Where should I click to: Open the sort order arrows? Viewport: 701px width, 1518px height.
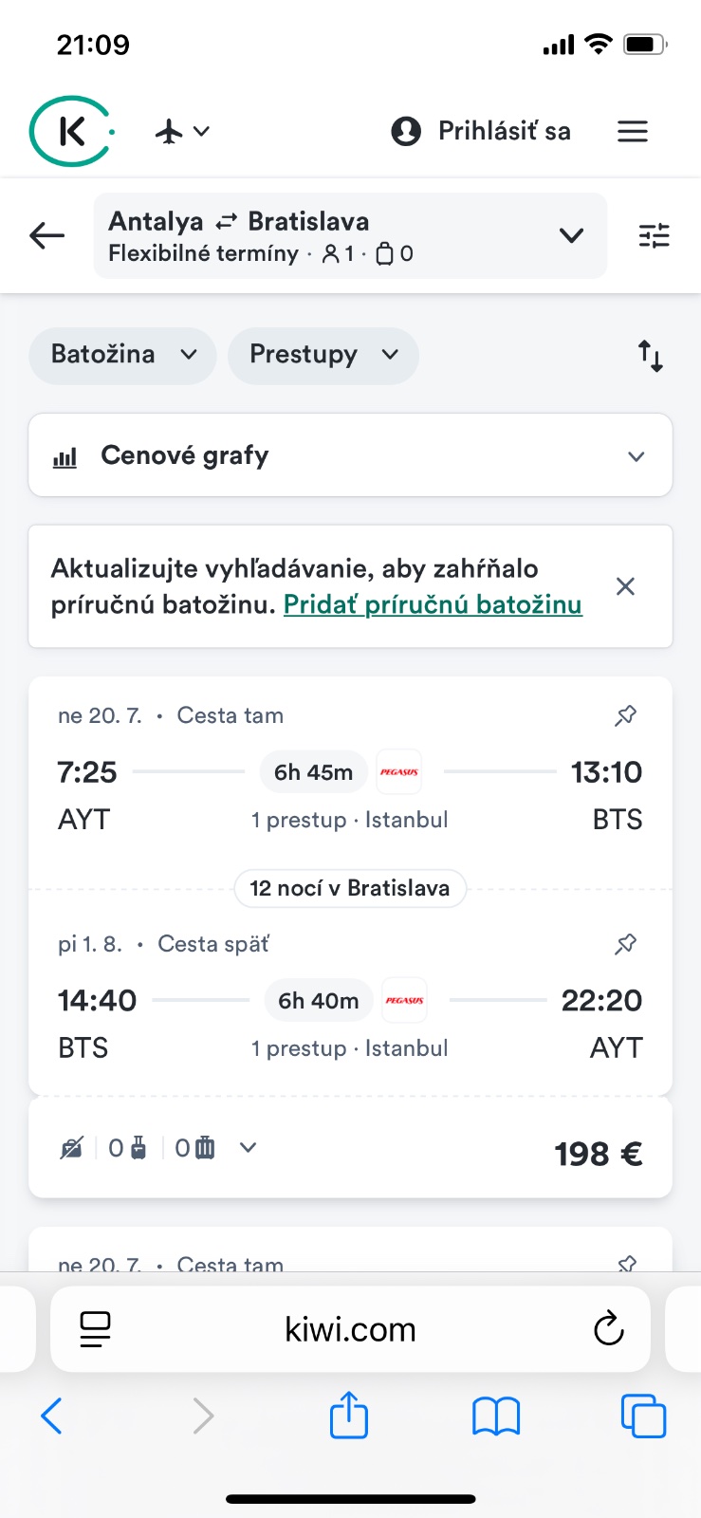(650, 356)
